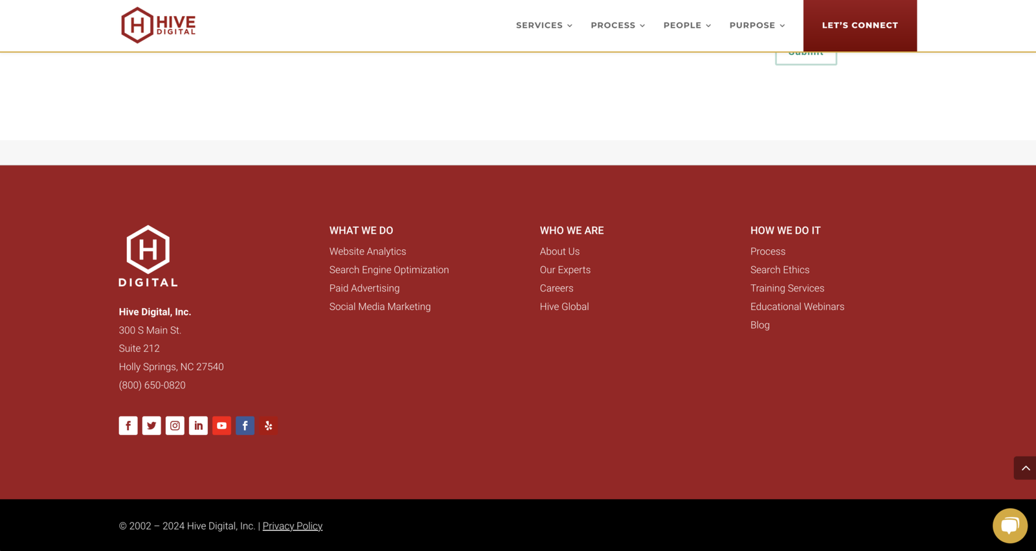Click the Let's Connect button
Image resolution: width=1036 pixels, height=551 pixels.
[860, 25]
